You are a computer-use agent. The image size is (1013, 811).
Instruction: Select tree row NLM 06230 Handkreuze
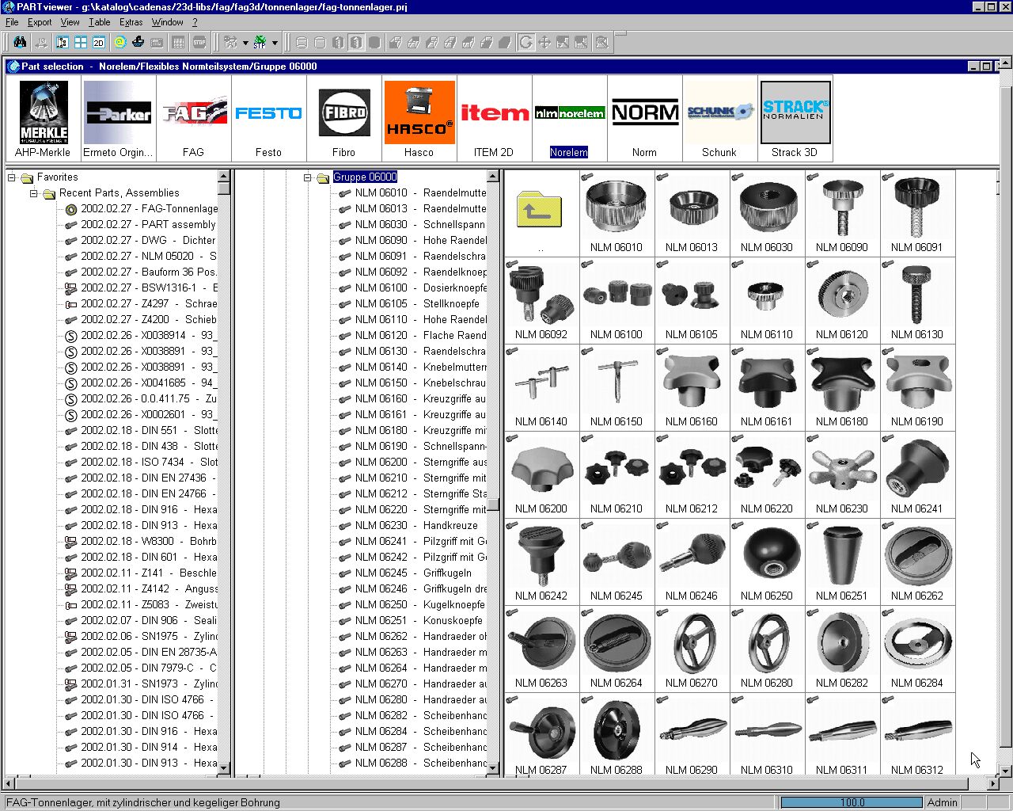click(x=408, y=525)
